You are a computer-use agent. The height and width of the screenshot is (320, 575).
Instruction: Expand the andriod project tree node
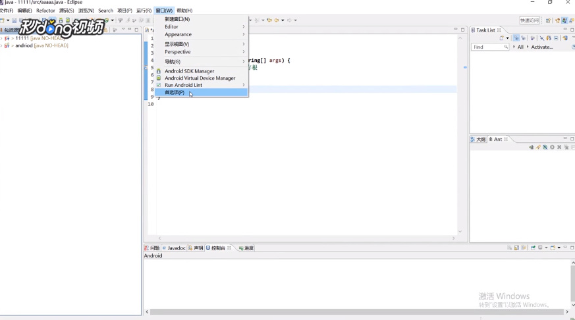coord(1,45)
